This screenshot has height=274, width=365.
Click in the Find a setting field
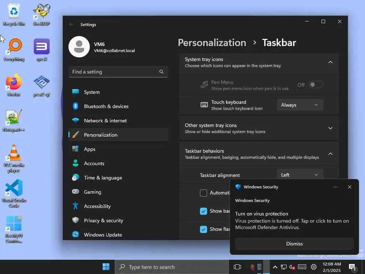point(118,72)
